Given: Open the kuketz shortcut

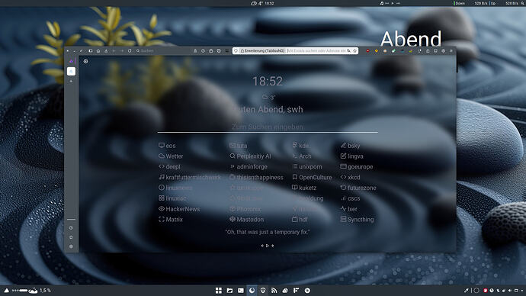Looking at the screenshot, I should coord(304,188).
